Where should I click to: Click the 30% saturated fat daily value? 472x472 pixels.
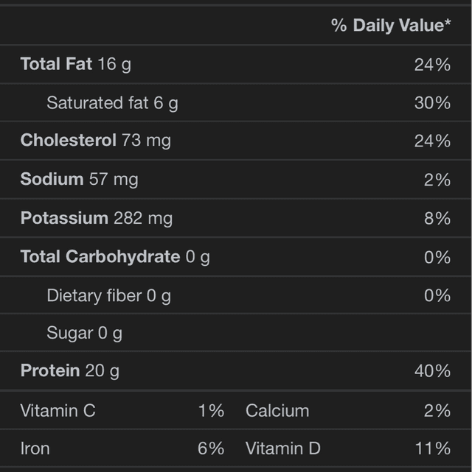(432, 103)
